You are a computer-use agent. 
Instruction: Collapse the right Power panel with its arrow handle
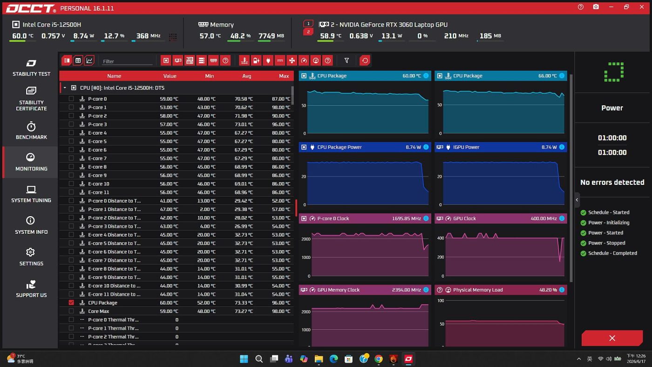[577, 200]
